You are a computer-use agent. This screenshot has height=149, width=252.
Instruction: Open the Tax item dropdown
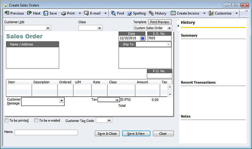point(117,100)
